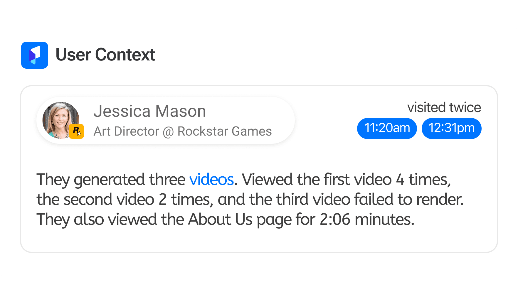Click "They generated three" opening text
Image resolution: width=518 pixels, height=282 pixels.
[111, 179]
